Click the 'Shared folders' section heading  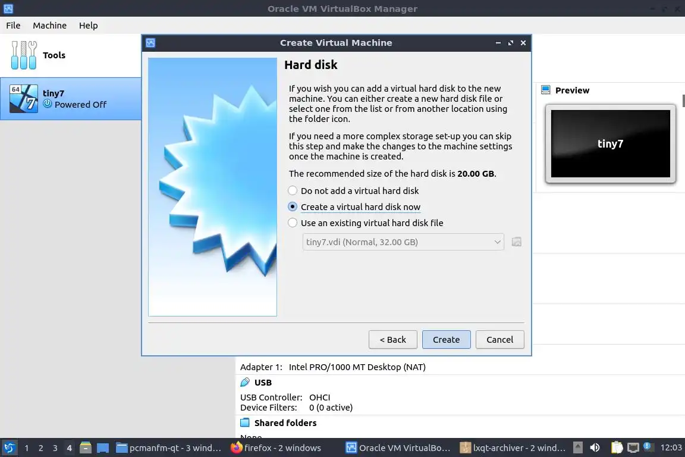(285, 423)
